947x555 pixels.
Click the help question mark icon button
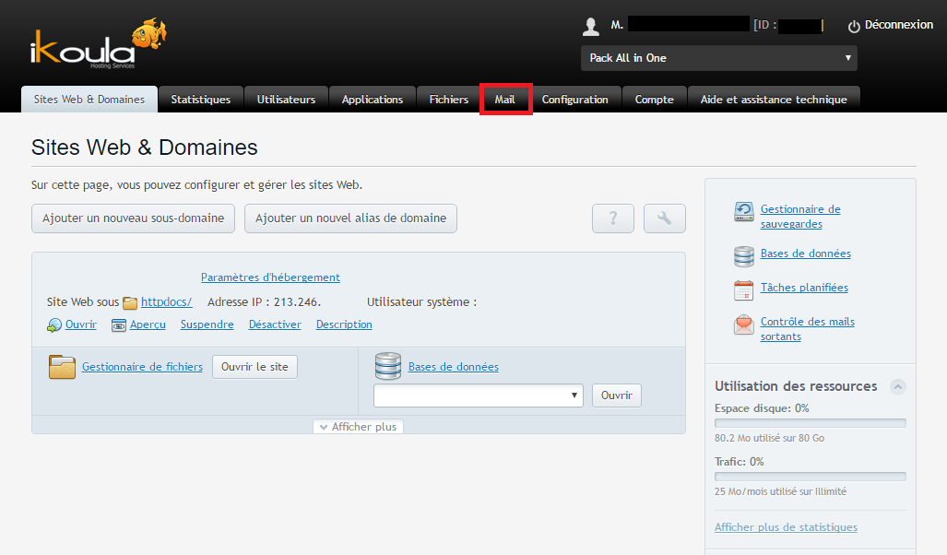pyautogui.click(x=613, y=218)
